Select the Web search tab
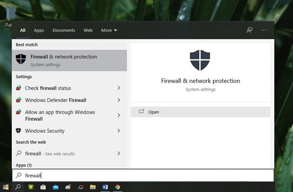293x192 pixels. [88, 31]
